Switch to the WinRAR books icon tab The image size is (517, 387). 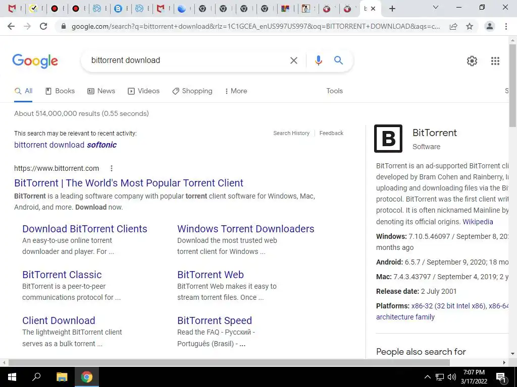pos(285,9)
